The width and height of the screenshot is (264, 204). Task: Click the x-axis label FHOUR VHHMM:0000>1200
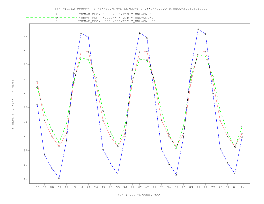[139, 195]
